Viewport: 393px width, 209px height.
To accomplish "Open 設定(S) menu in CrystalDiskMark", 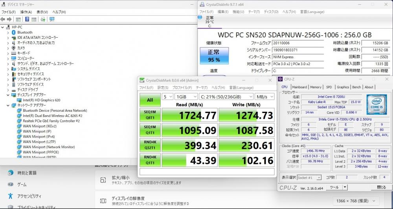I will (163, 88).
